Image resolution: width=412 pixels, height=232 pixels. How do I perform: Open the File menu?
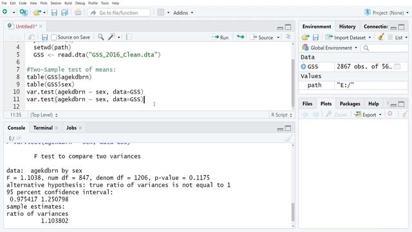(5, 3)
